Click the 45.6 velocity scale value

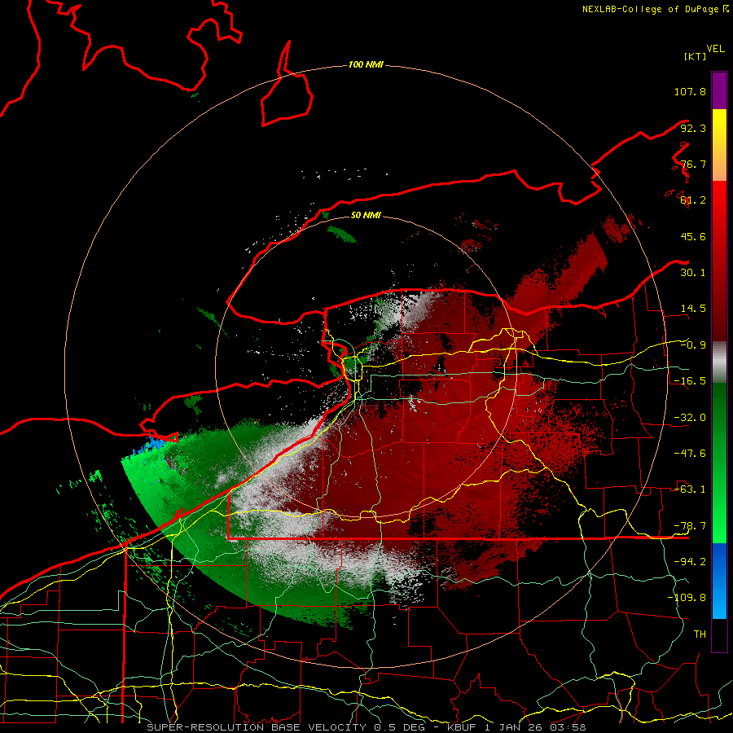tap(693, 236)
